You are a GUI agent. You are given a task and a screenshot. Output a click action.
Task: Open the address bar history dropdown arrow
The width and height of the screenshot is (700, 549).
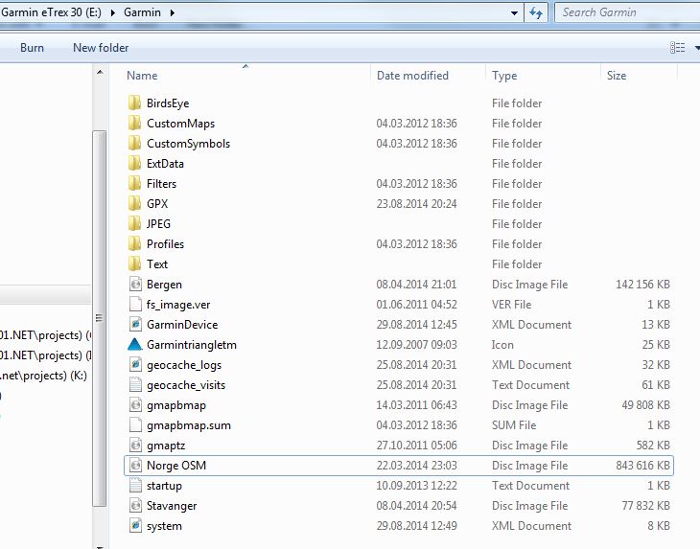(x=514, y=12)
